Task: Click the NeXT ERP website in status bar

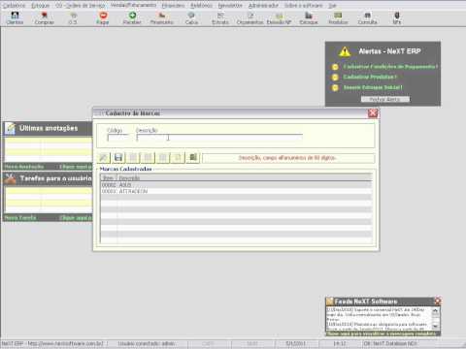Action: tap(52, 343)
